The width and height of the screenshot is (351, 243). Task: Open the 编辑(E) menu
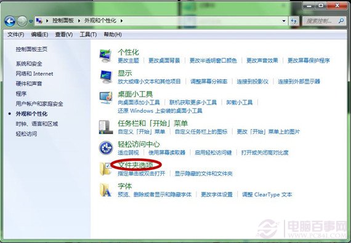(39, 34)
